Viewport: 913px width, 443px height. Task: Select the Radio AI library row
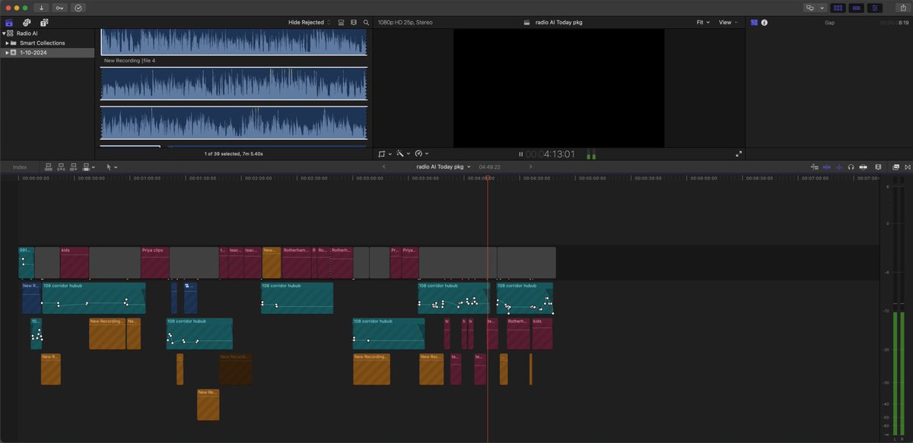click(47, 33)
